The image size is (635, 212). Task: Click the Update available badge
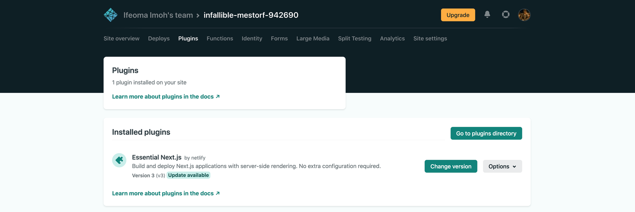coord(189,175)
